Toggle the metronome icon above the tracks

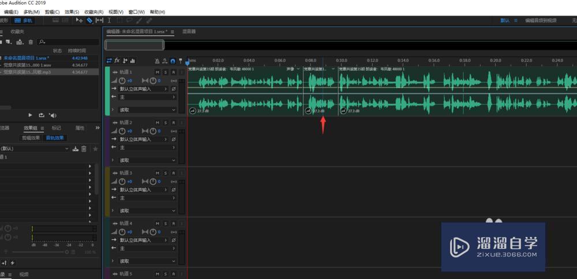(157, 61)
